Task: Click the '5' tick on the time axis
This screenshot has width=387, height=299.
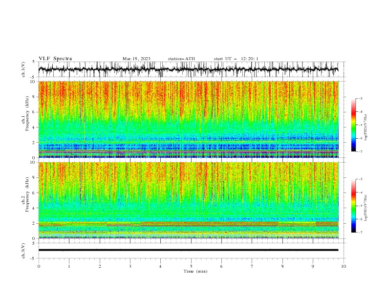Action: pos(191,266)
